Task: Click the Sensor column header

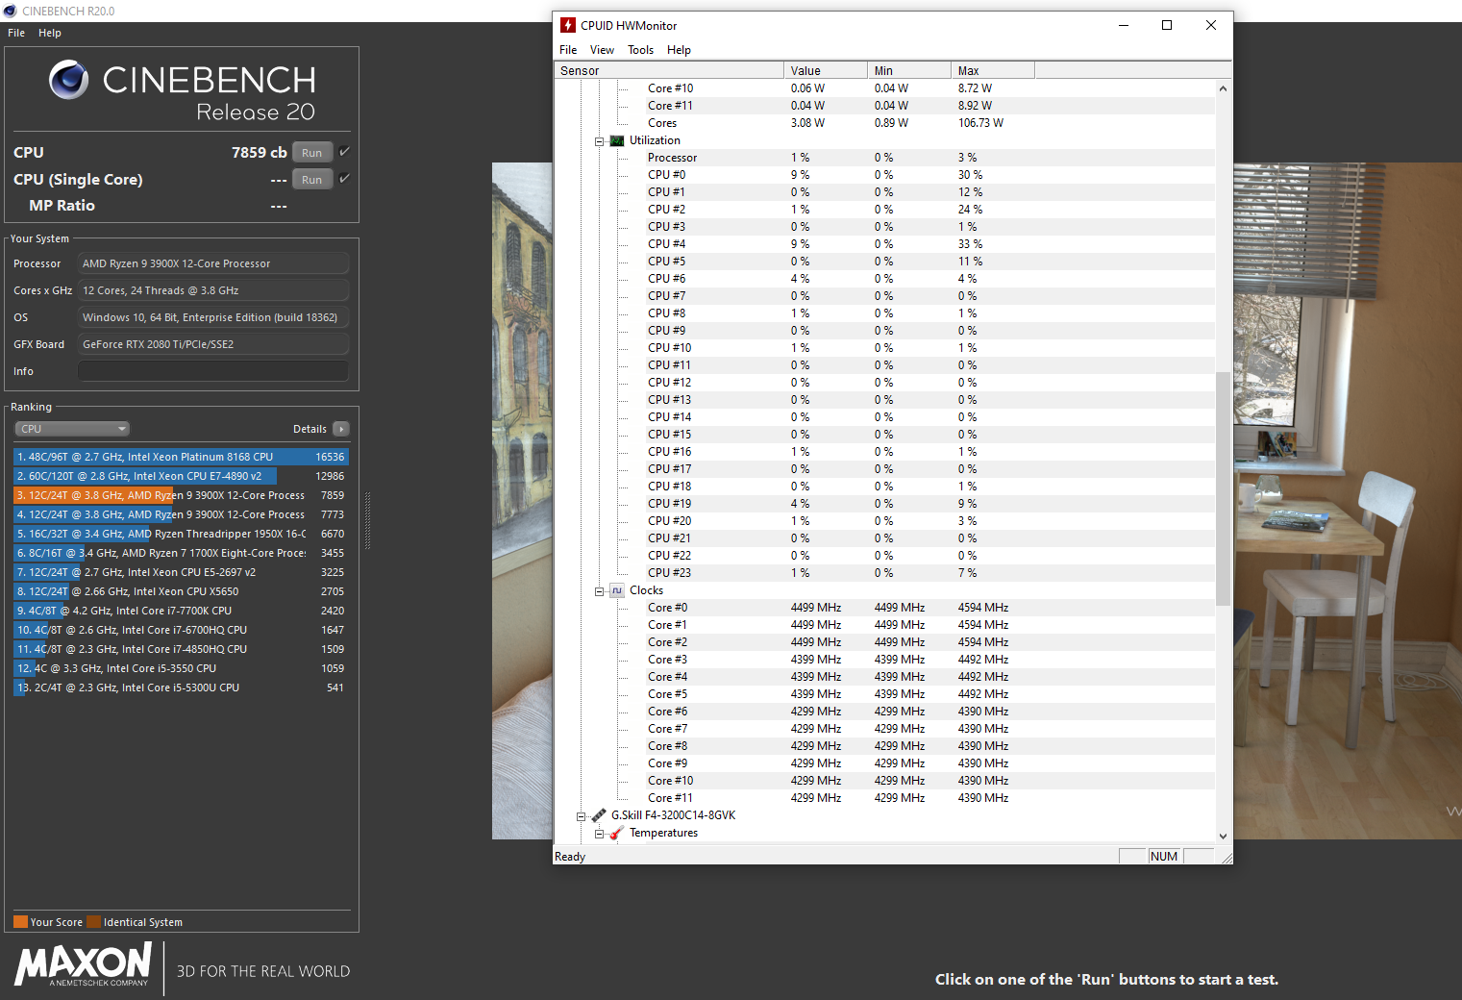Action: point(669,70)
